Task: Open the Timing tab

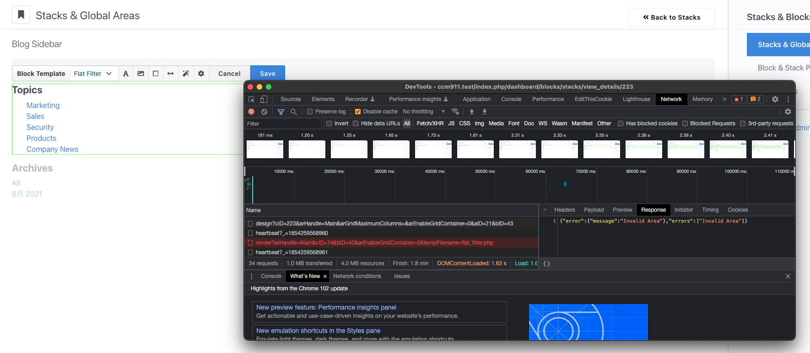Action: point(710,210)
